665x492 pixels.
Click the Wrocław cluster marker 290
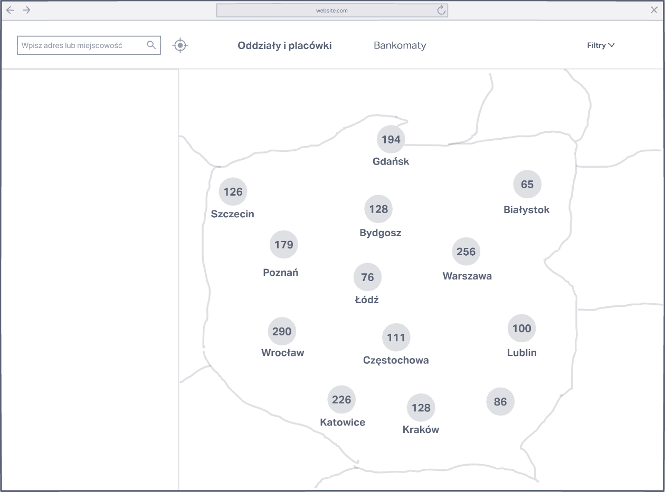282,332
